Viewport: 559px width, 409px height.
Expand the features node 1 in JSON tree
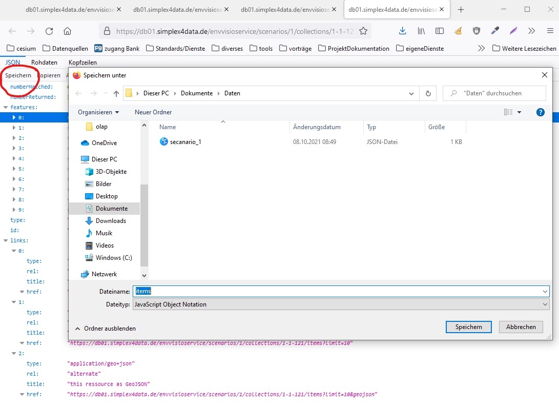click(13, 128)
